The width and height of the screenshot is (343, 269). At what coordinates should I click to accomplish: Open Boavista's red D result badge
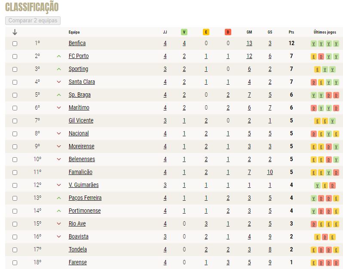(x=325, y=237)
